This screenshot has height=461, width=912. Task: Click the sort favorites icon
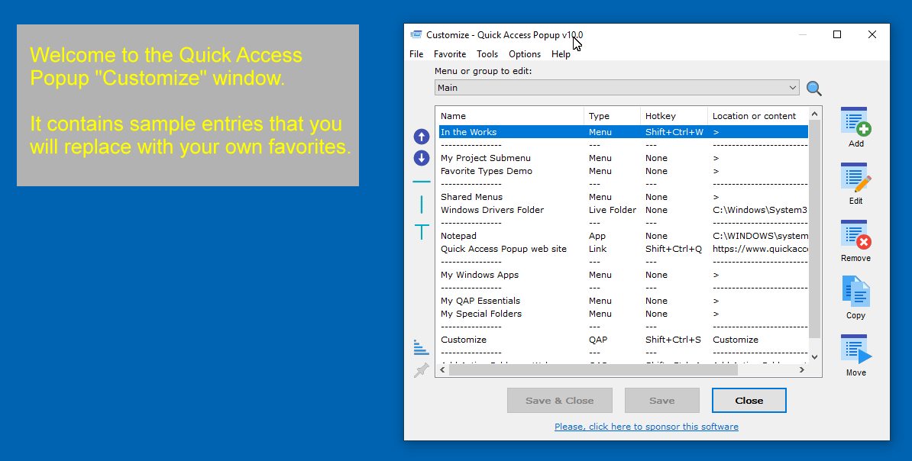click(421, 347)
